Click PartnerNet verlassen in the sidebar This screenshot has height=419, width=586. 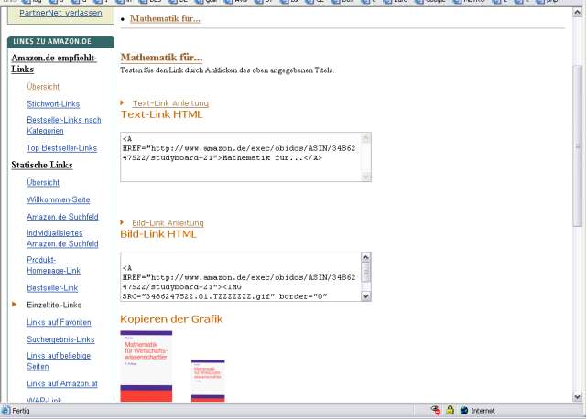[60, 13]
